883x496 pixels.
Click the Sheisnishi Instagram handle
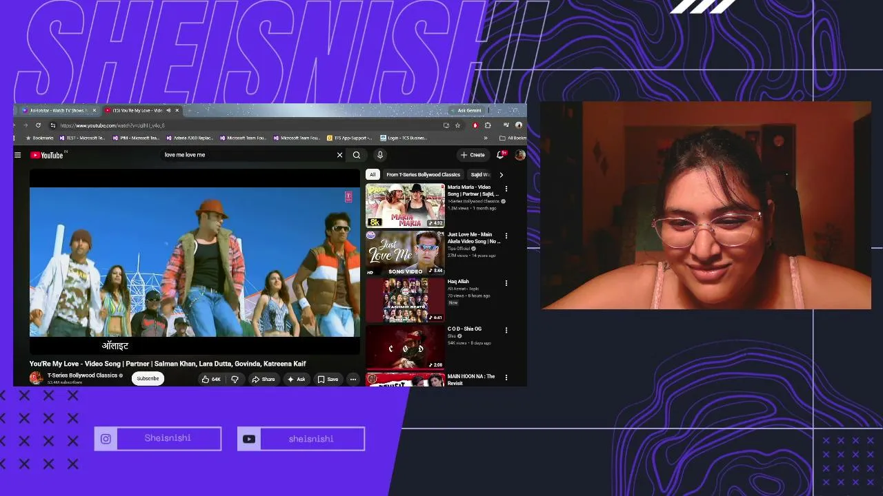click(x=168, y=438)
